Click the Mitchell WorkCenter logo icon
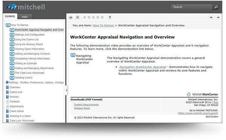226x140 pixels. (x=189, y=94)
